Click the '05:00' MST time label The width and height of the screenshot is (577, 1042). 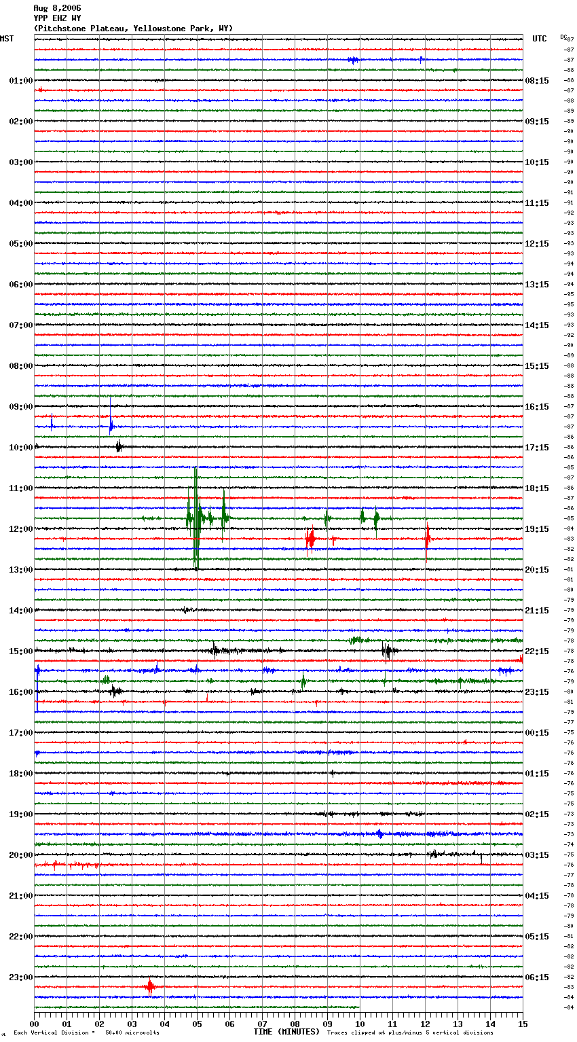point(21,244)
